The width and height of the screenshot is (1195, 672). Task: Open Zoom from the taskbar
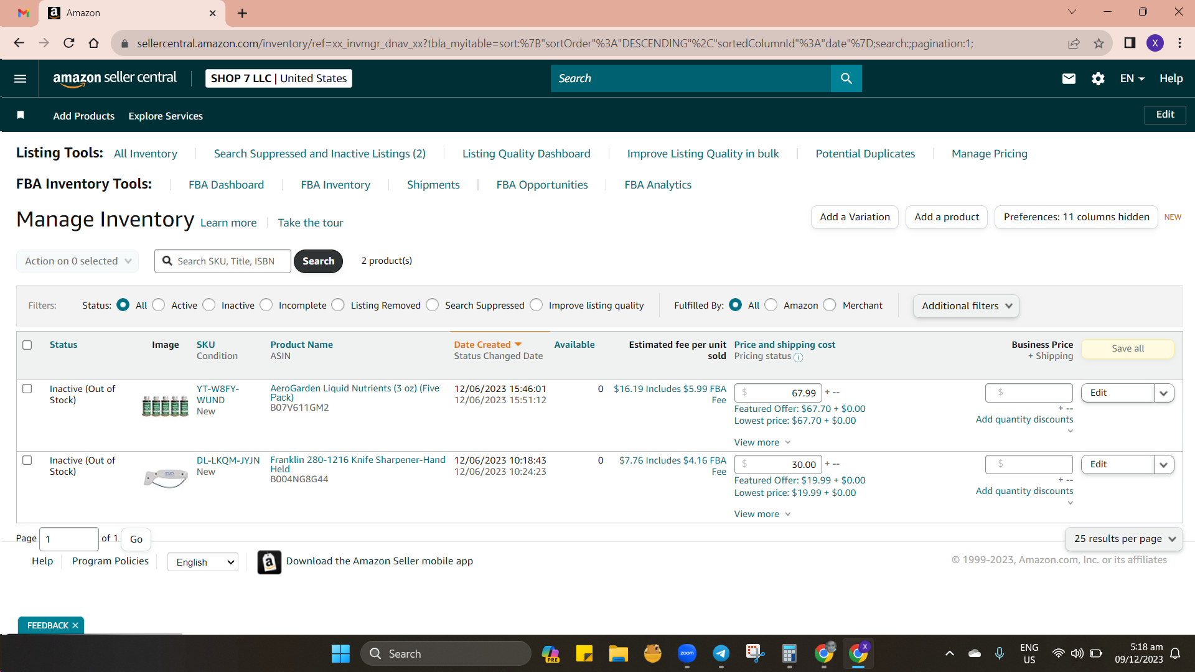click(687, 653)
